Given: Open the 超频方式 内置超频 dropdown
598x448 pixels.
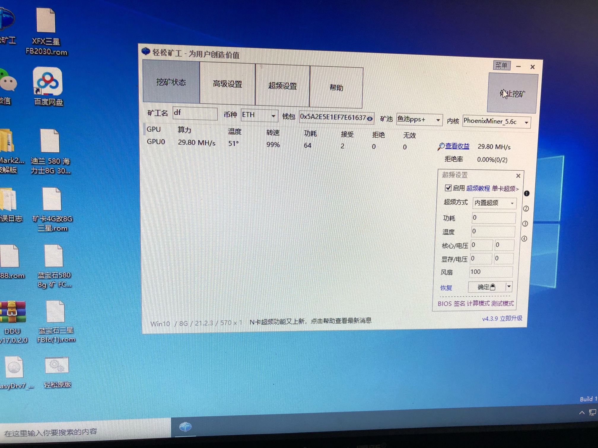Looking at the screenshot, I should [x=494, y=203].
